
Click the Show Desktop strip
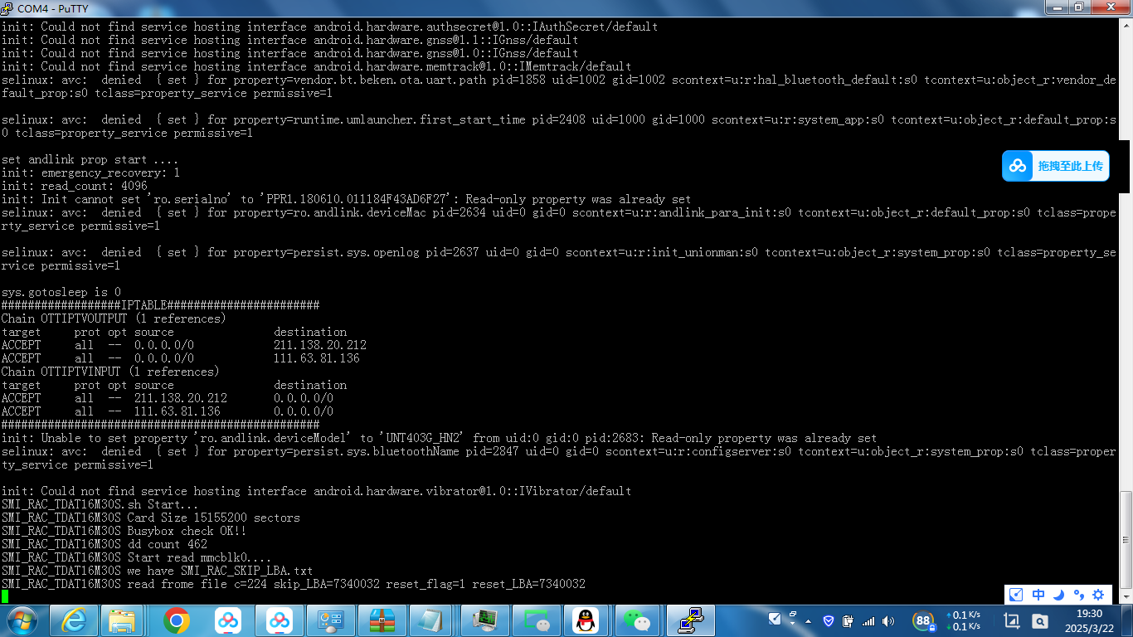[x=1127, y=620]
